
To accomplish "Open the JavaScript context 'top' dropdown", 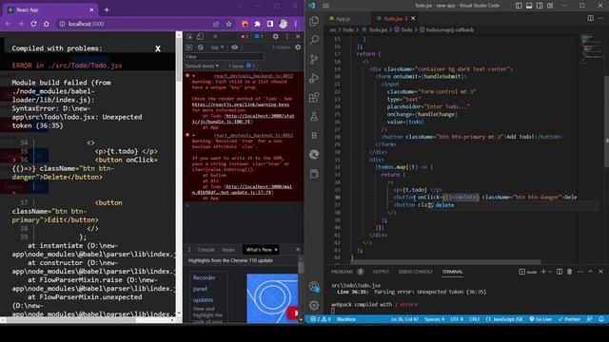I will click(x=217, y=47).
